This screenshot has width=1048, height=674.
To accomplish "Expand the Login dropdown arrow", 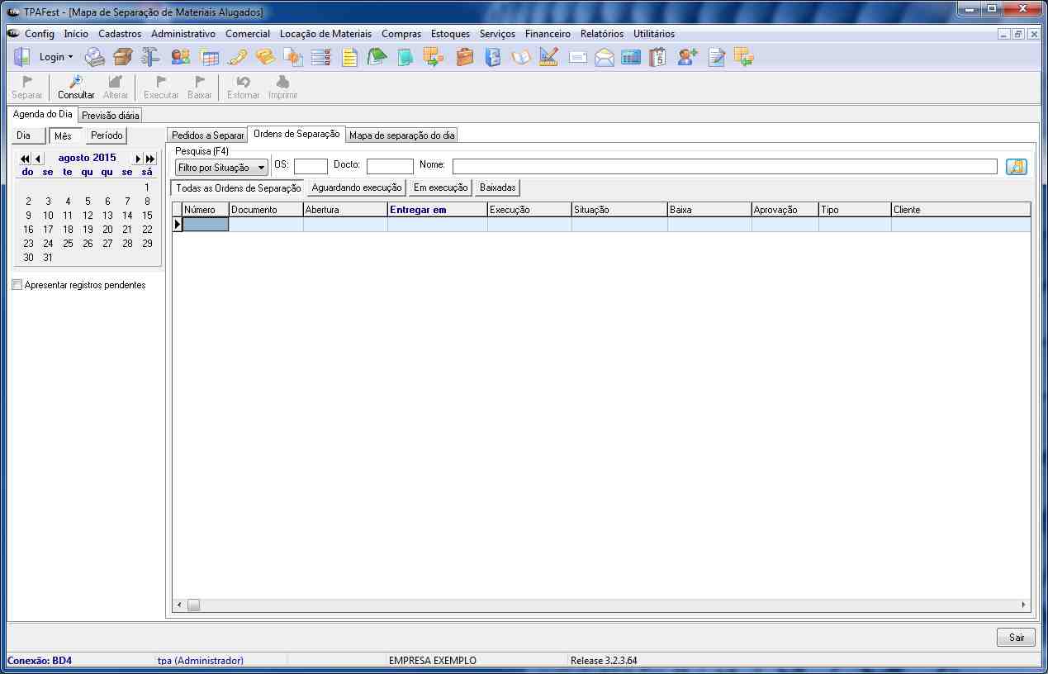I will click(70, 57).
